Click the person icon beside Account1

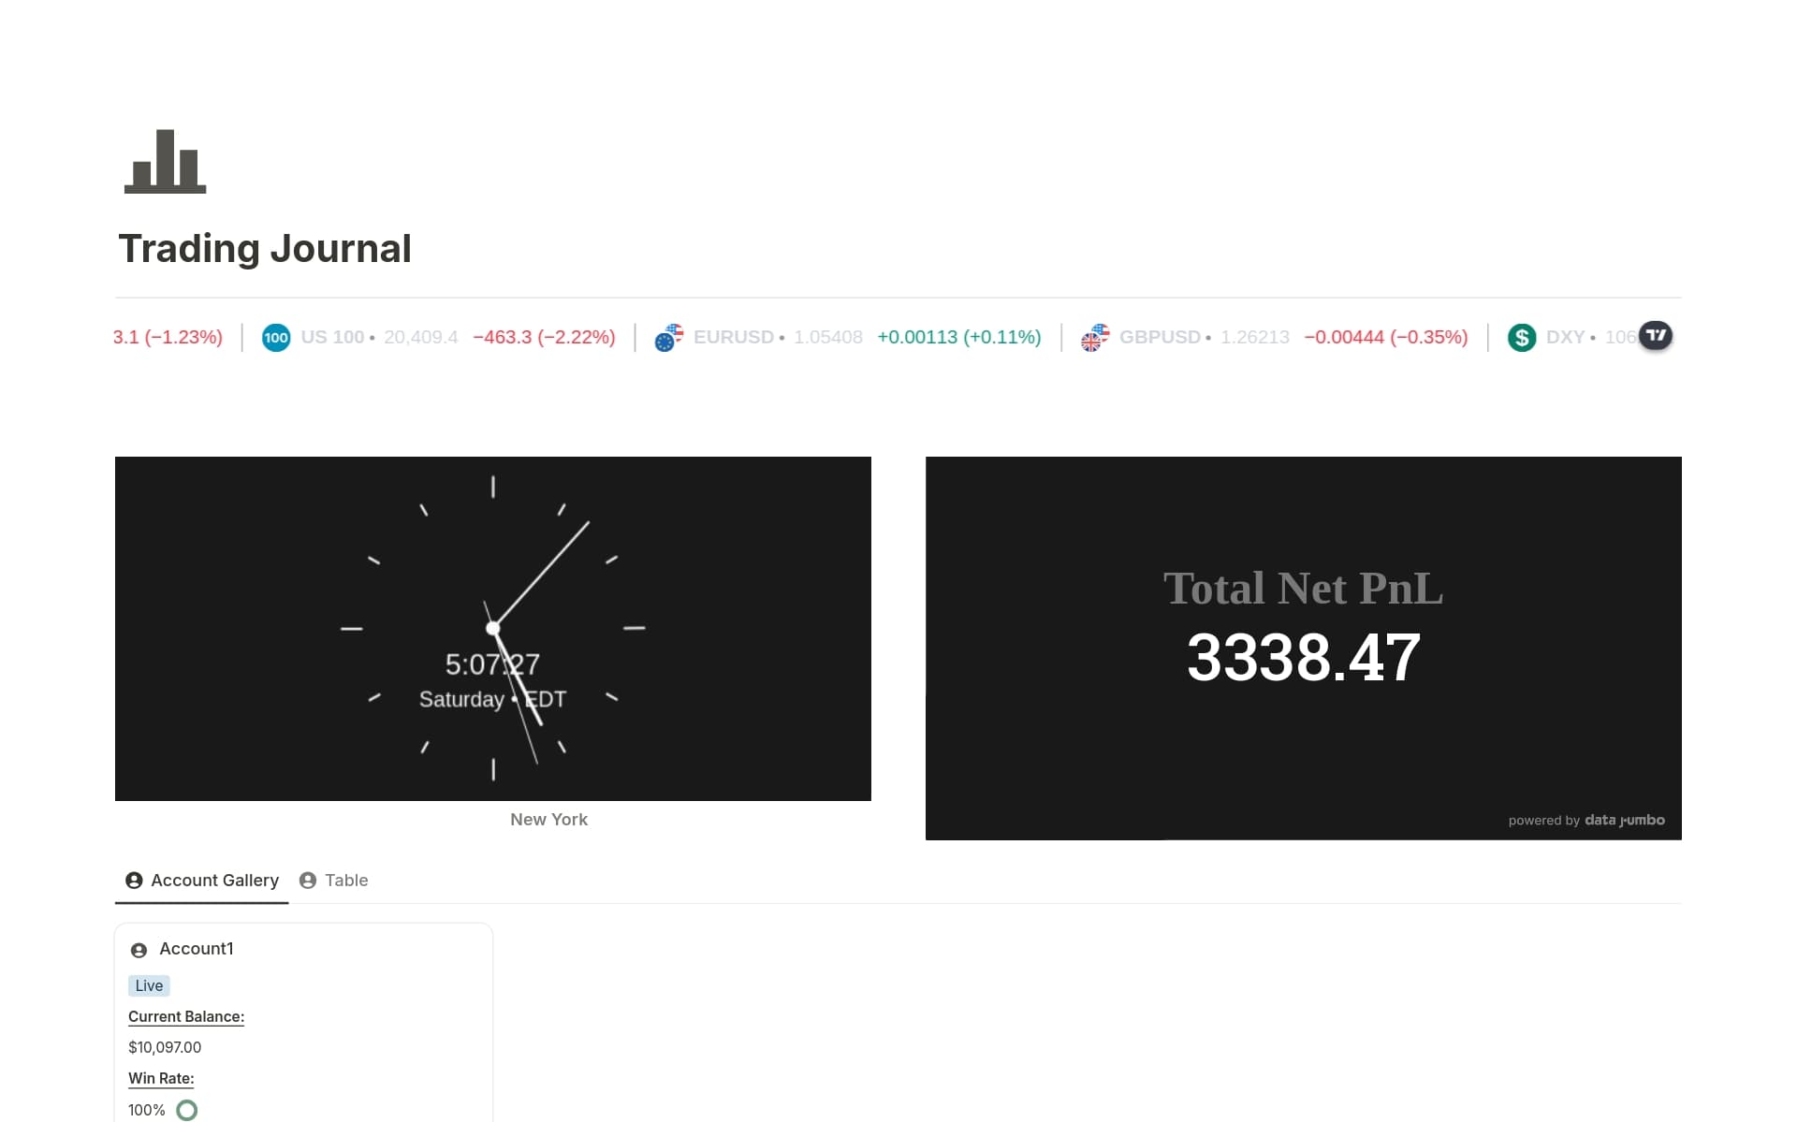(139, 949)
